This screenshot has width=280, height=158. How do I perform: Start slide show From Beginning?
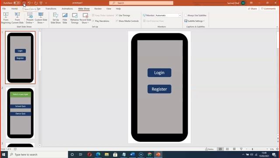point(6,18)
